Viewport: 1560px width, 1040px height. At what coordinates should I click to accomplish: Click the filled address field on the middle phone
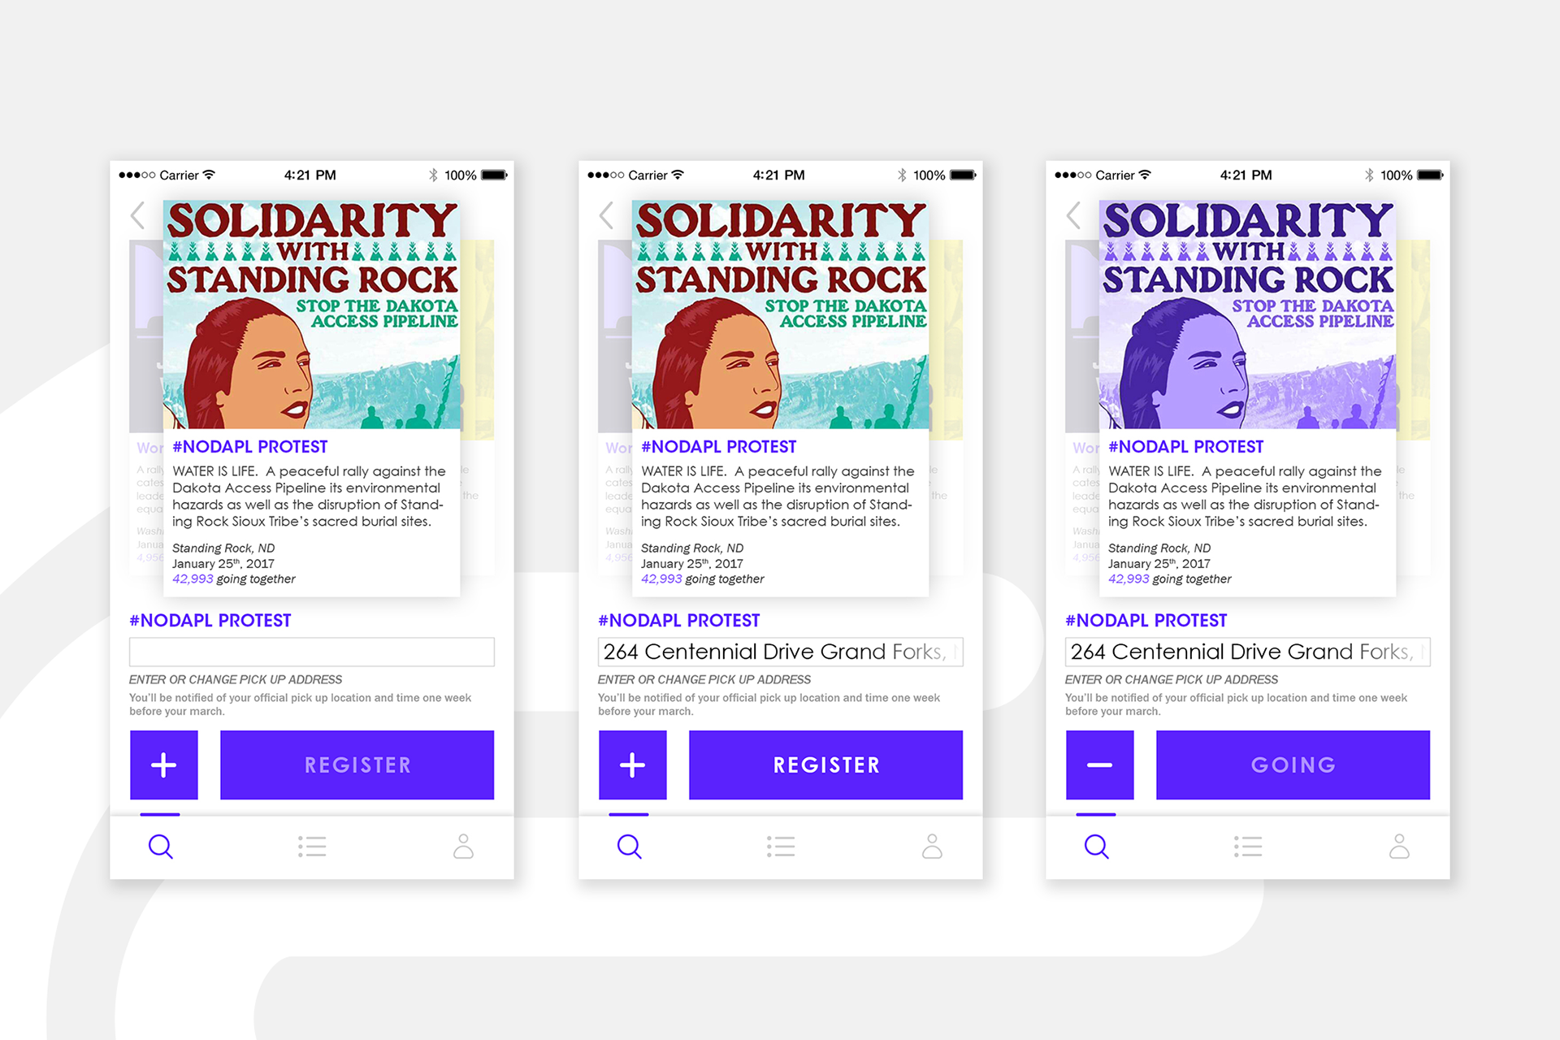pyautogui.click(x=781, y=652)
